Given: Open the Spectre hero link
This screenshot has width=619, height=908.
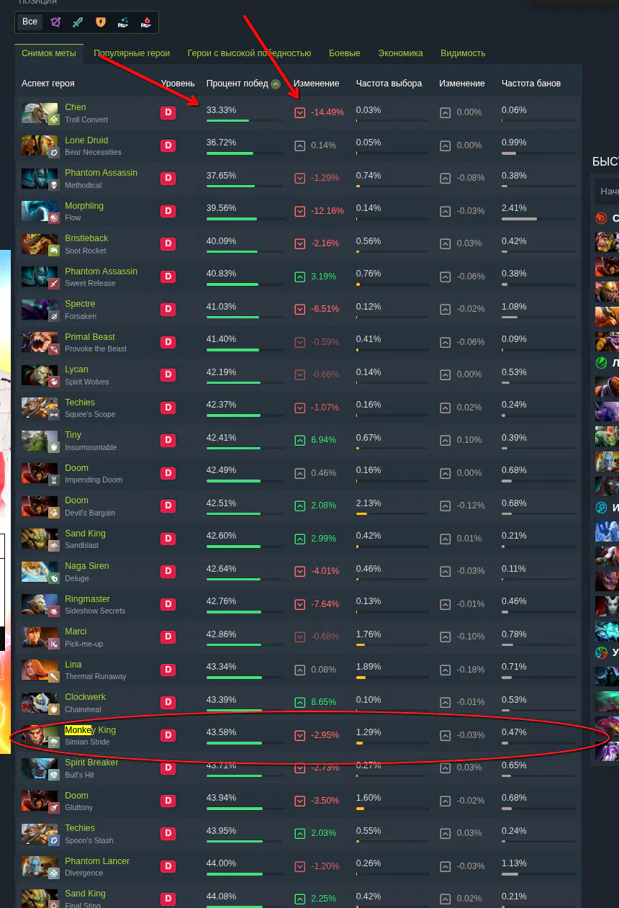Looking at the screenshot, I should [x=80, y=304].
